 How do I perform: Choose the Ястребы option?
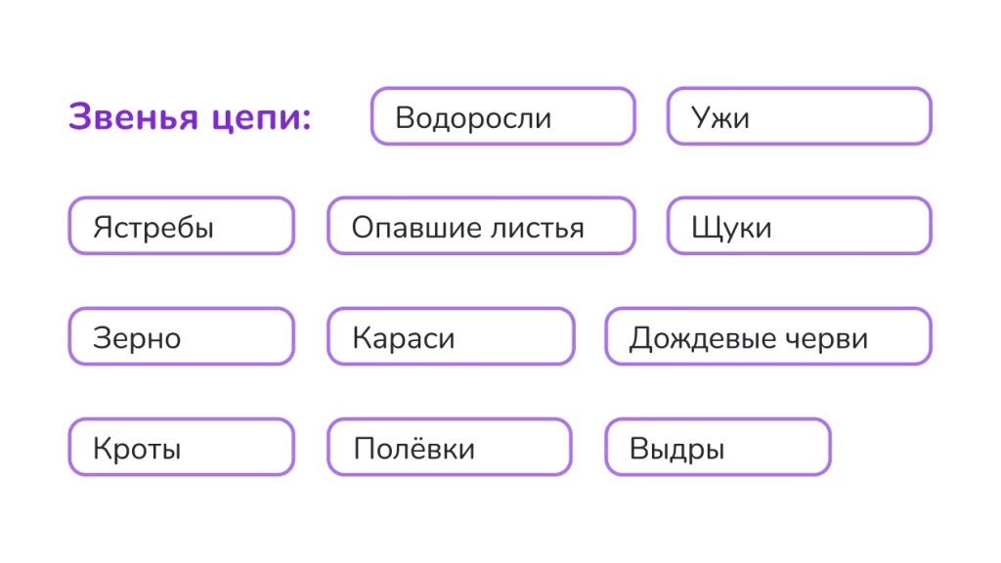click(181, 227)
